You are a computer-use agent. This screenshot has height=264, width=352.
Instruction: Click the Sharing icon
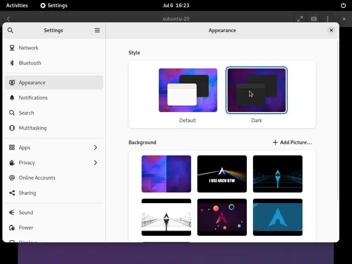click(x=12, y=193)
